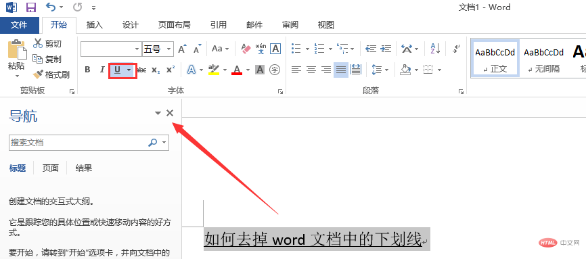Align text left

[x=296, y=70]
